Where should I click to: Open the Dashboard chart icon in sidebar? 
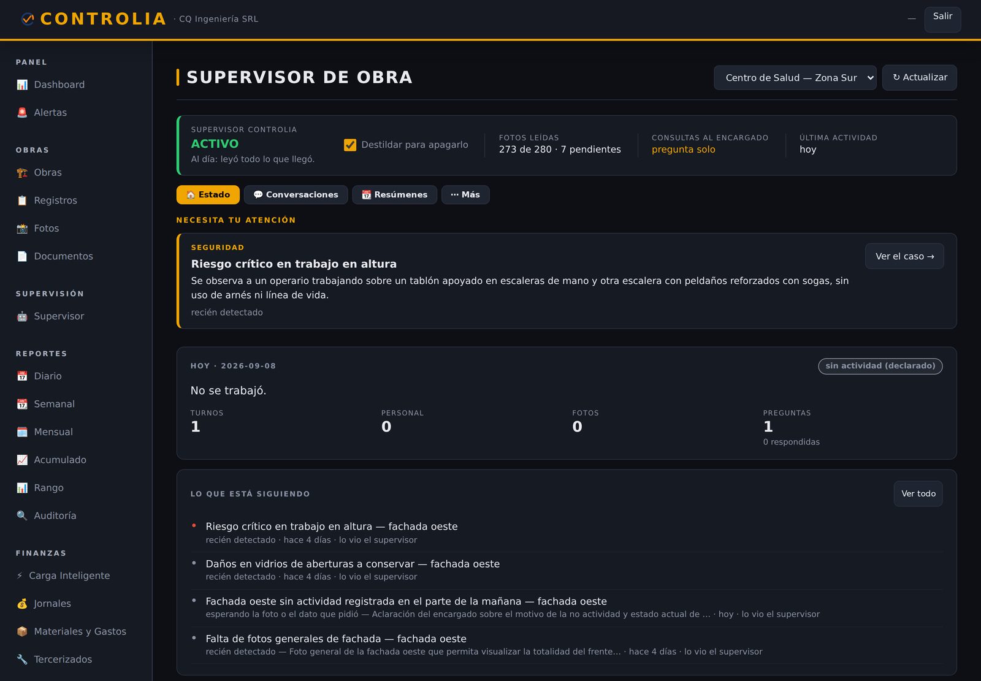pos(22,85)
